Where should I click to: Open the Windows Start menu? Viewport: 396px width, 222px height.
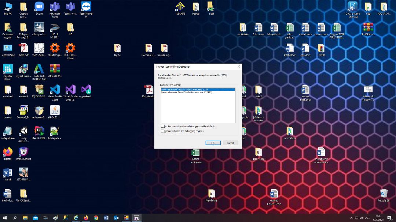coord(5,218)
